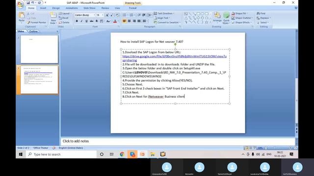Align text to the right
The height and width of the screenshot is (176, 314).
coord(134,21)
